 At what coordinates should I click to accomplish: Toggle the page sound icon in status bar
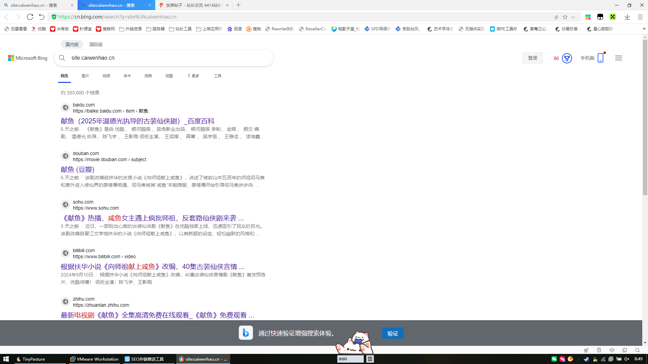pyautogui.click(x=612, y=350)
